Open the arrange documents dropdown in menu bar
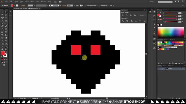186x104 pixels. [61, 2]
